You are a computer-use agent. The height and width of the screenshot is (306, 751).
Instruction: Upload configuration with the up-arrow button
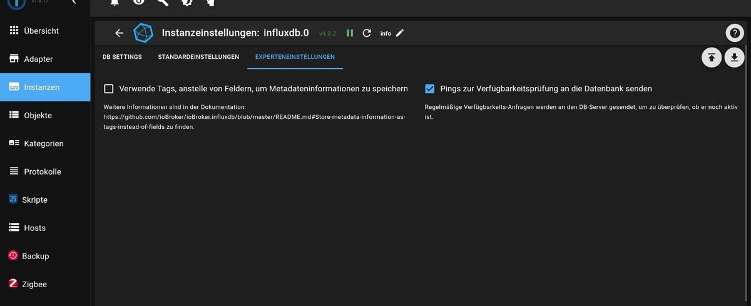pos(711,58)
